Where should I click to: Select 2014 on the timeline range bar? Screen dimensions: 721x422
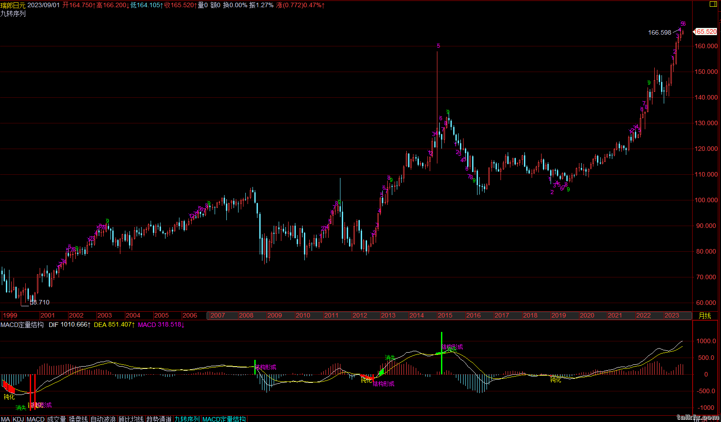click(417, 315)
